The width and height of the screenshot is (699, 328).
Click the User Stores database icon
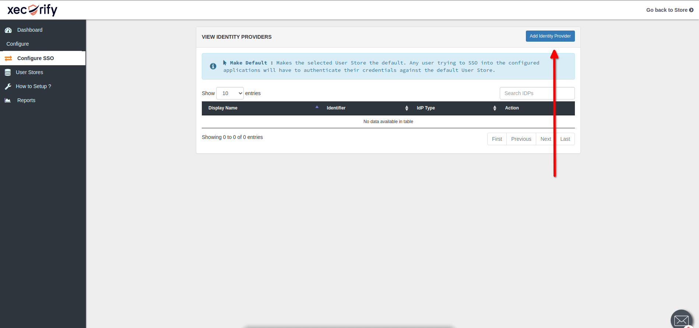pos(8,73)
